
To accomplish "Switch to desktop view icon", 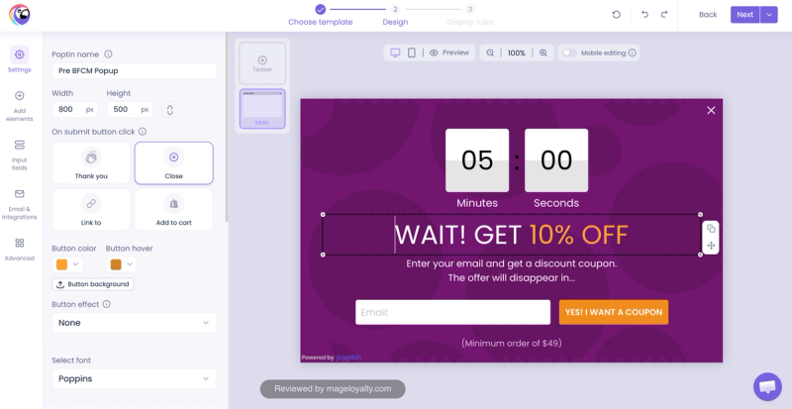I will click(x=395, y=52).
